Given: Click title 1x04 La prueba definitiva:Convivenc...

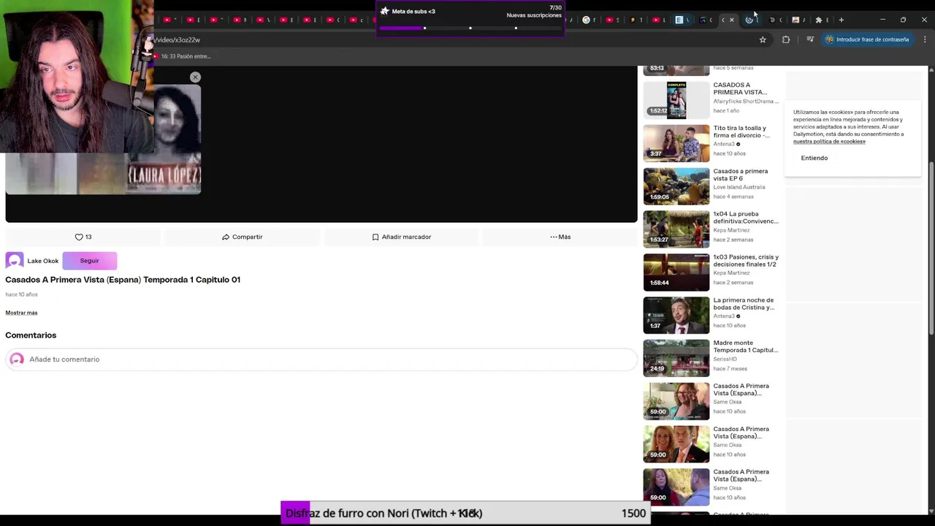Looking at the screenshot, I should pyautogui.click(x=746, y=218).
